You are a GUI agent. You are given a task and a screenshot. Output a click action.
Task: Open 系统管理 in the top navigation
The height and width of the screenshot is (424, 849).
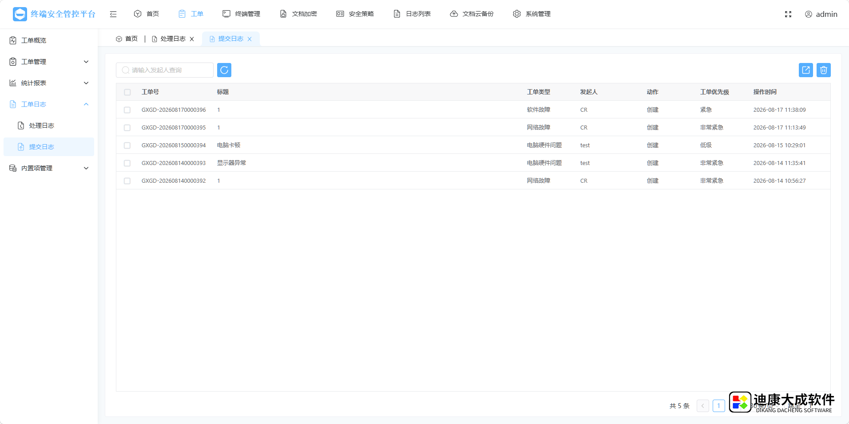pos(532,14)
